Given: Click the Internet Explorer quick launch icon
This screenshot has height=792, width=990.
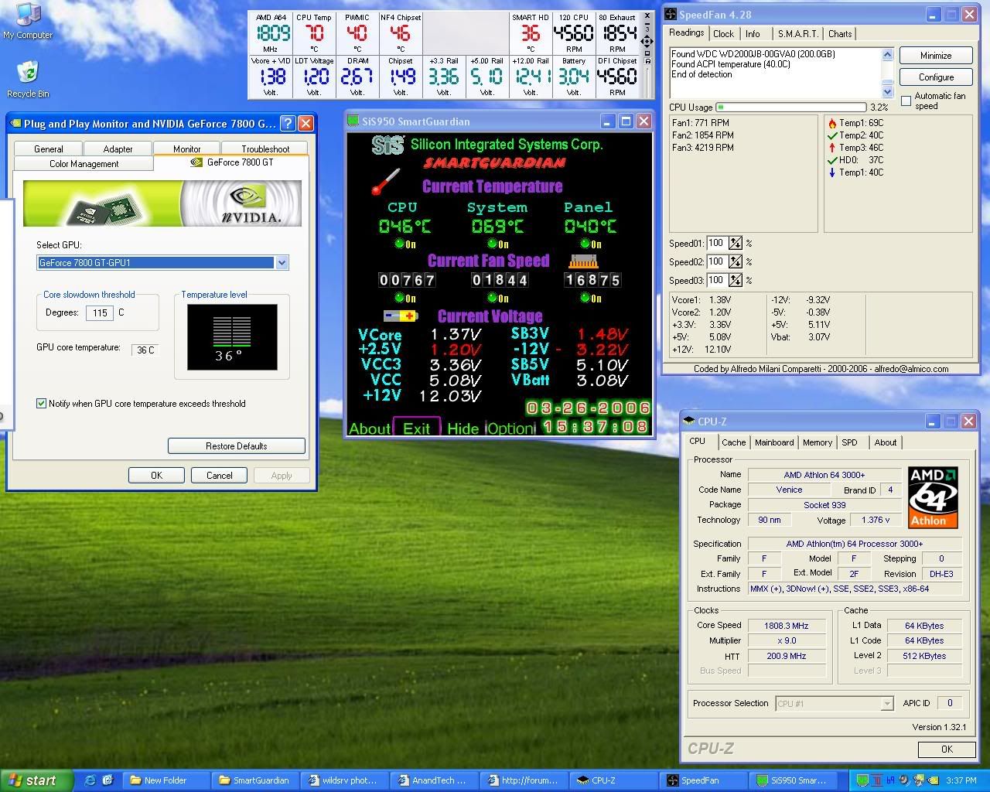Looking at the screenshot, I should 90,780.
